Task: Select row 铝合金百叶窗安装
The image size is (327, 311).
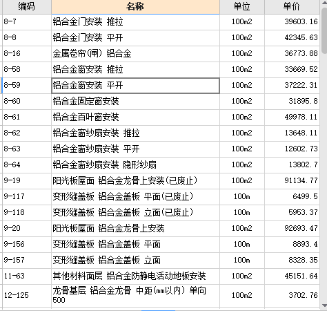Action: coord(135,117)
